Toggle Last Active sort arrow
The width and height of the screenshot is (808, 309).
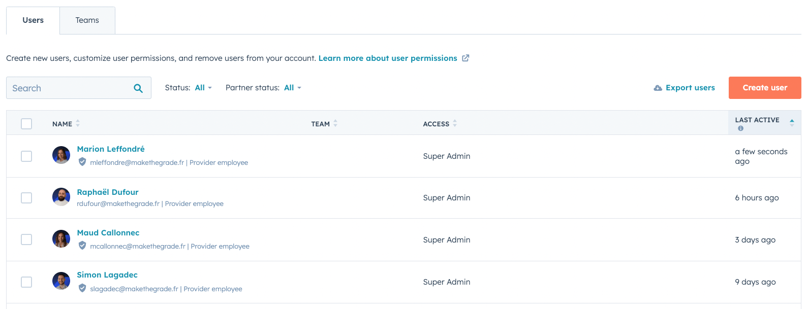[x=792, y=122]
